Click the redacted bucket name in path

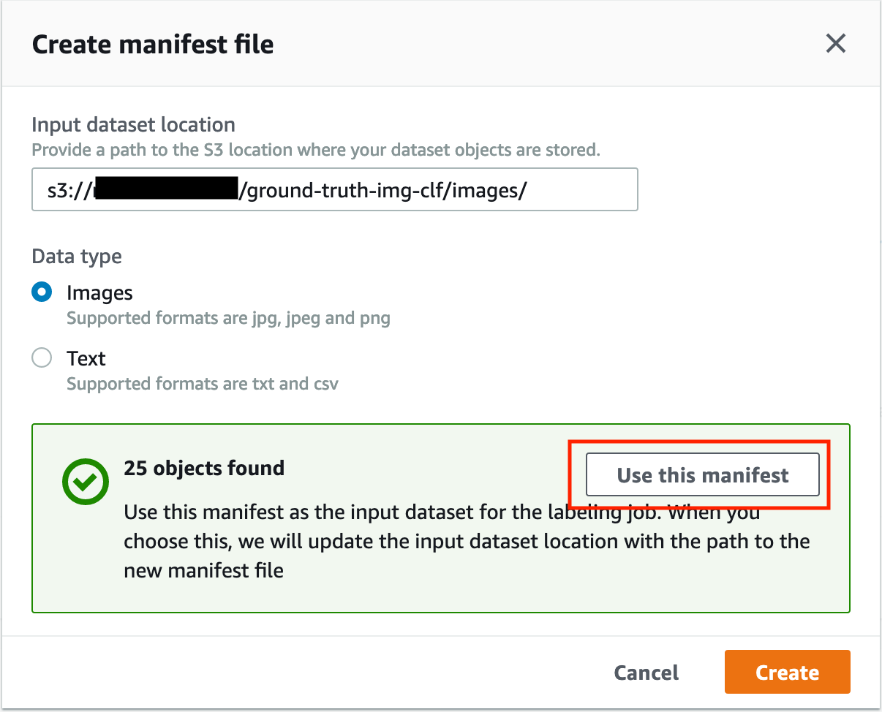pos(167,189)
